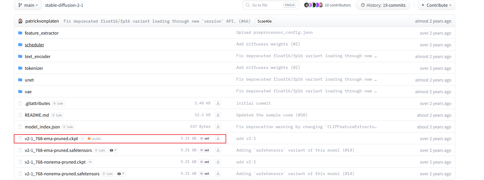Expand the Contribute dropdown menu
The image size is (484, 180).
(436, 5)
